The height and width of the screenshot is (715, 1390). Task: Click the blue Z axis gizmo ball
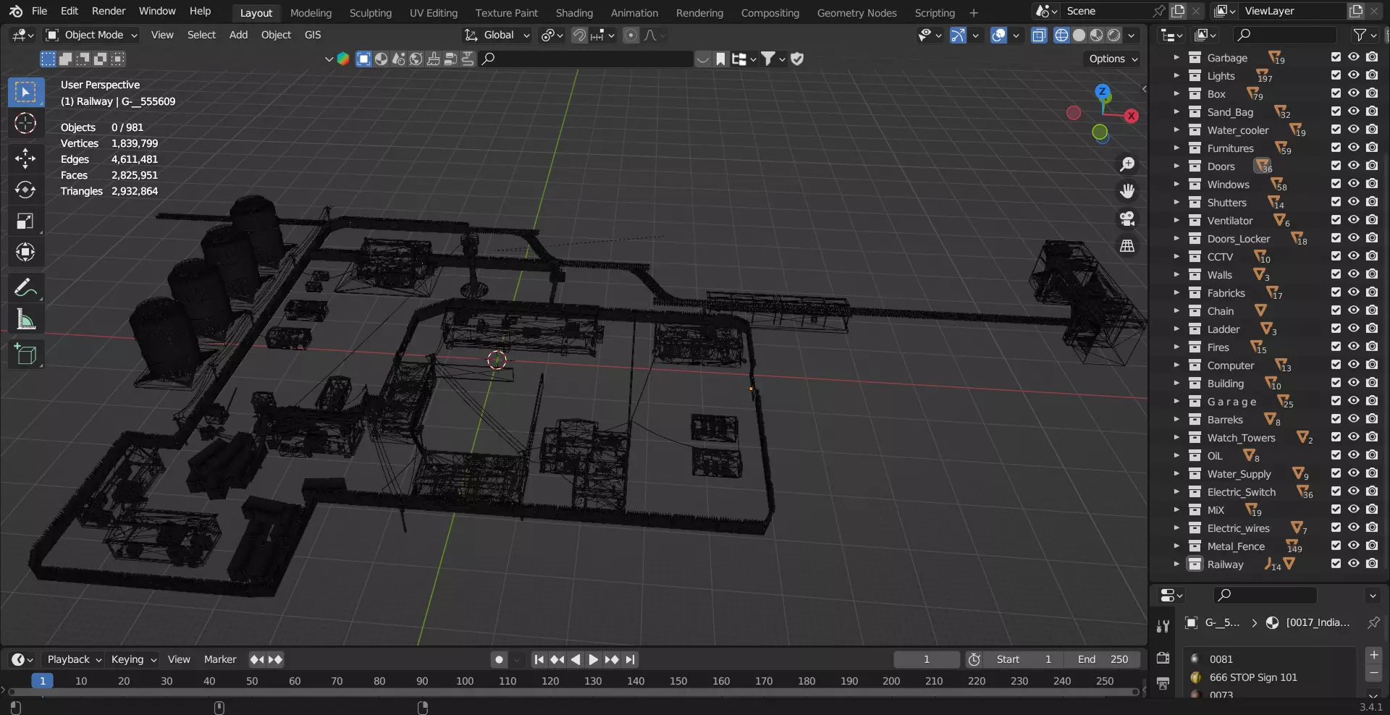(x=1102, y=91)
